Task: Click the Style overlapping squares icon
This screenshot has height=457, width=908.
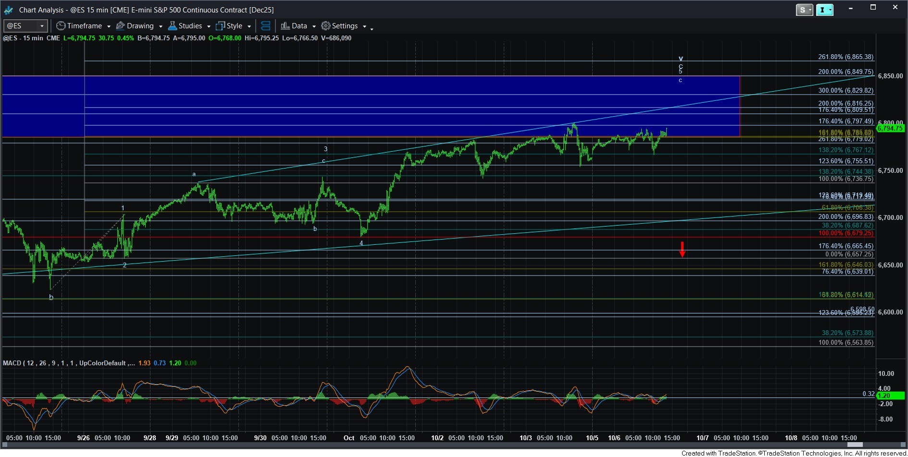Action: [x=220, y=26]
